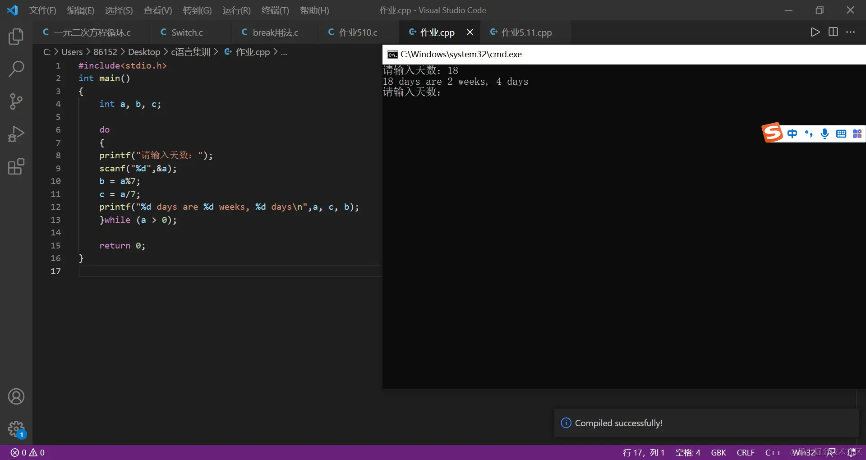
Task: Click inside the cmd console input line
Action: pos(624,92)
